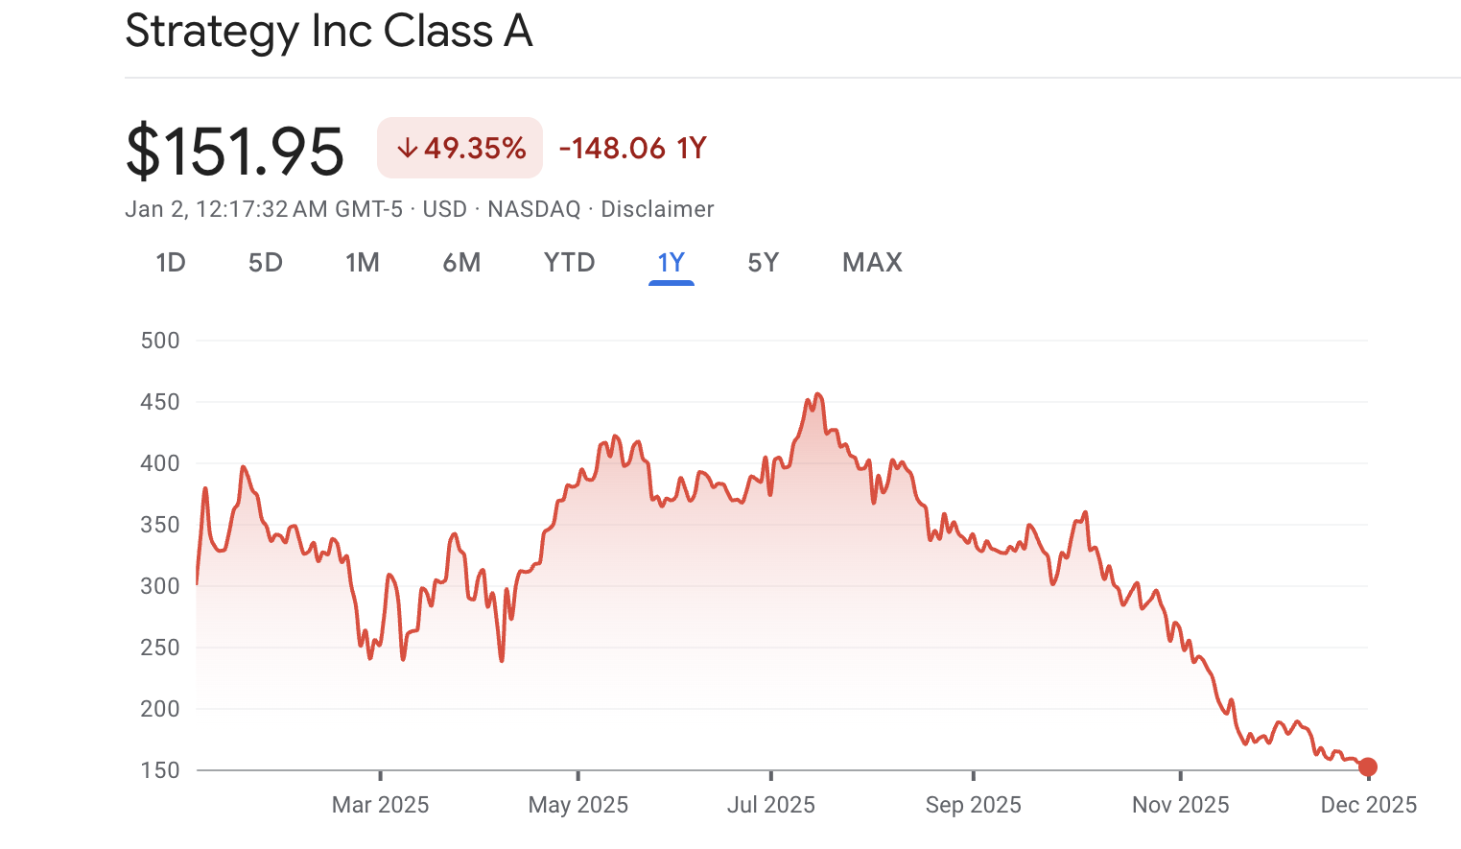
Task: Switch to the 1D time range
Action: click(170, 262)
